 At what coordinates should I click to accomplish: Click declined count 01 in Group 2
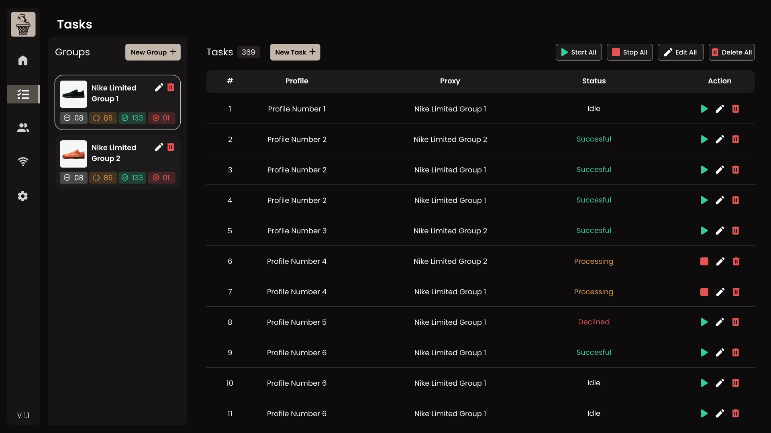tap(161, 178)
